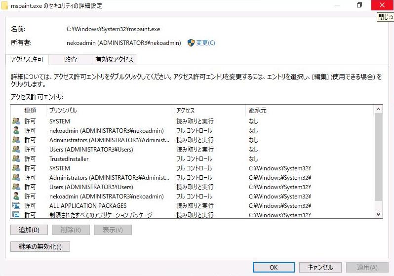Click the Users name in the row inherited from System32

(x=91, y=187)
